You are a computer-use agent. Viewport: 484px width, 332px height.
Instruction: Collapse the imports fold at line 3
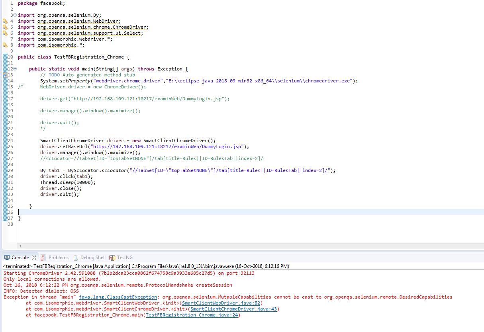coord(15,15)
